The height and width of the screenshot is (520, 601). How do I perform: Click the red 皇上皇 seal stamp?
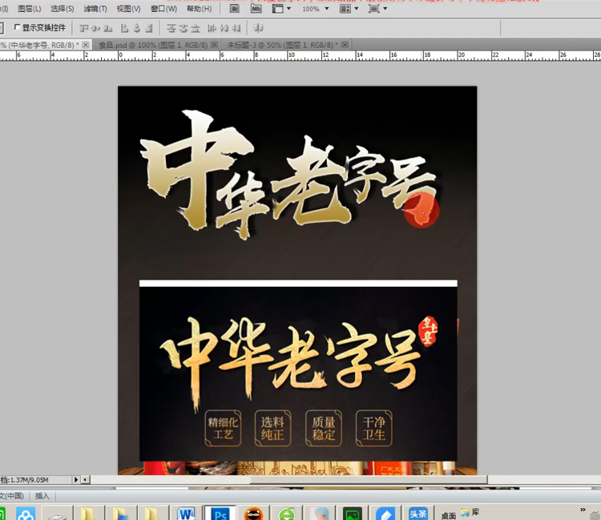pyautogui.click(x=427, y=331)
